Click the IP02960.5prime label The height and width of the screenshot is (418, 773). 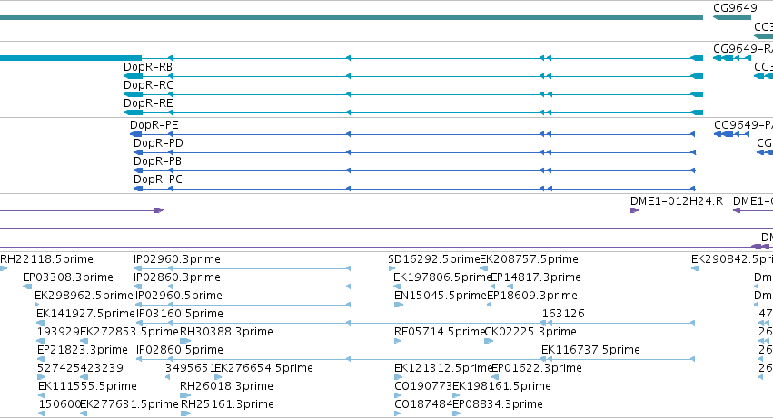click(x=179, y=296)
